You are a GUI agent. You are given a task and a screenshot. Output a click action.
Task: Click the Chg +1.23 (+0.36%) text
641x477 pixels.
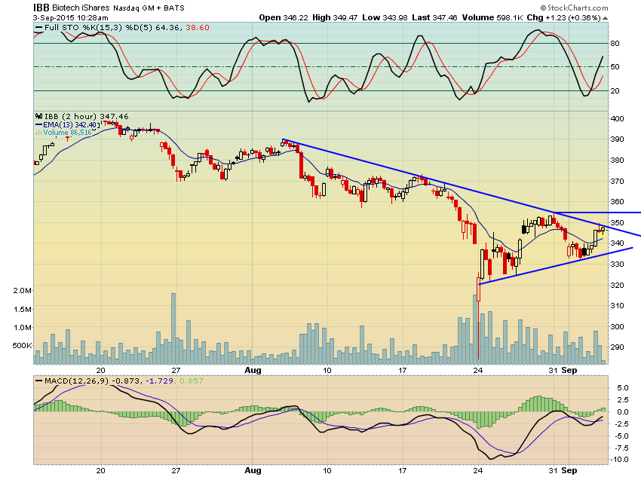pyautogui.click(x=564, y=17)
